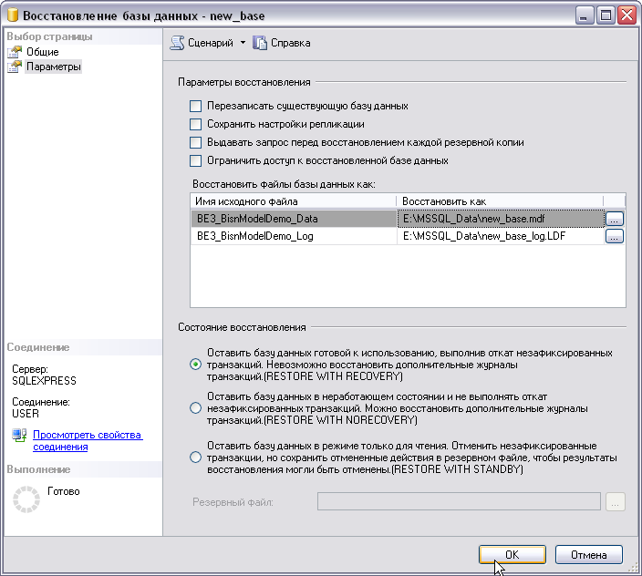Click the E:\MSSQL_Data\new_base_log.LDF path cell
Image resolution: width=642 pixels, height=576 pixels.
[x=500, y=236]
